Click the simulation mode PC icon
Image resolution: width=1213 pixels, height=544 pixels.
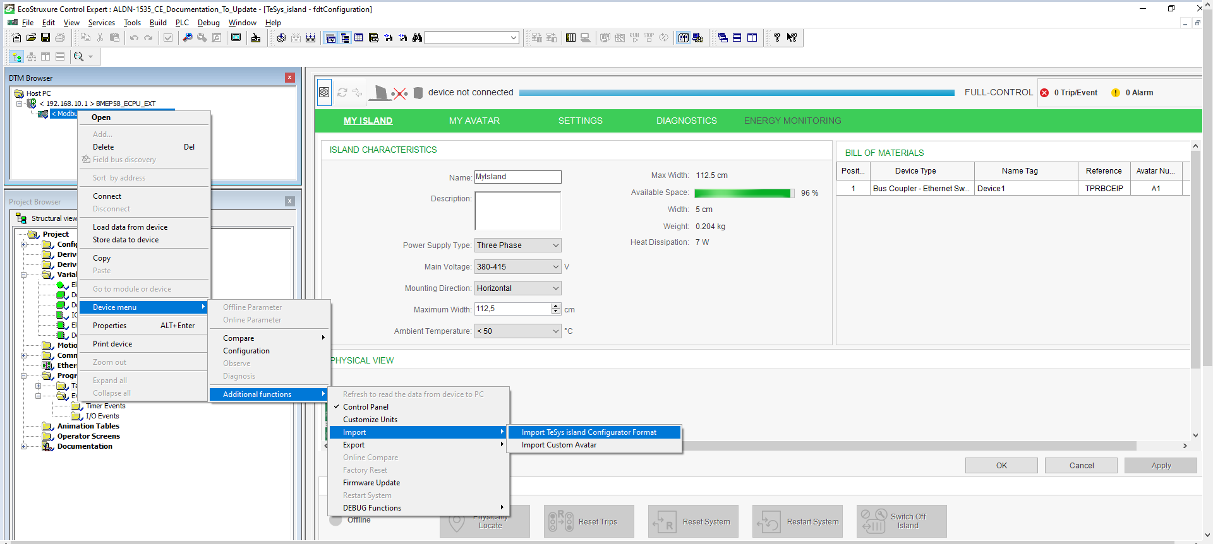pos(697,38)
